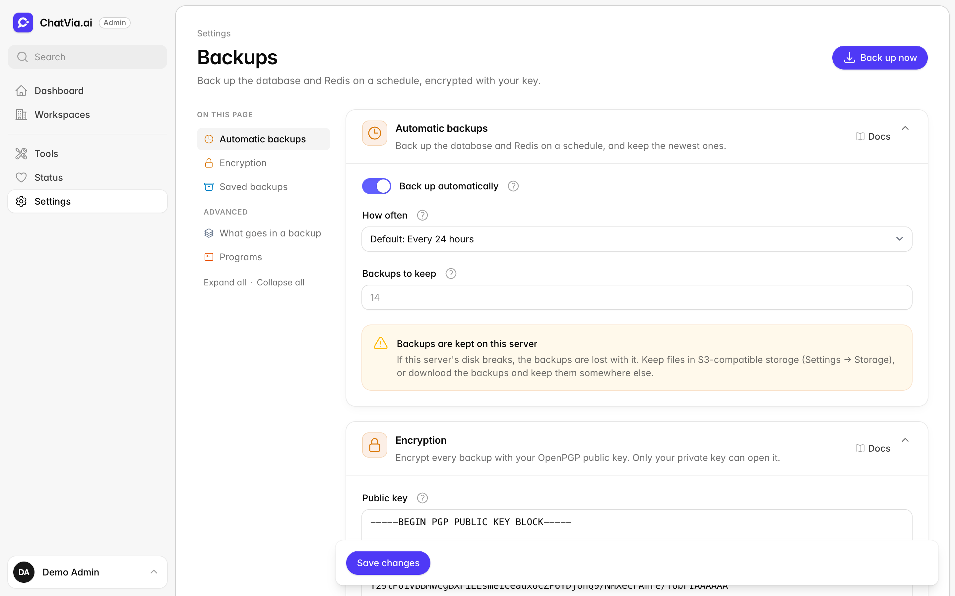Select Settings in the sidebar

point(87,201)
